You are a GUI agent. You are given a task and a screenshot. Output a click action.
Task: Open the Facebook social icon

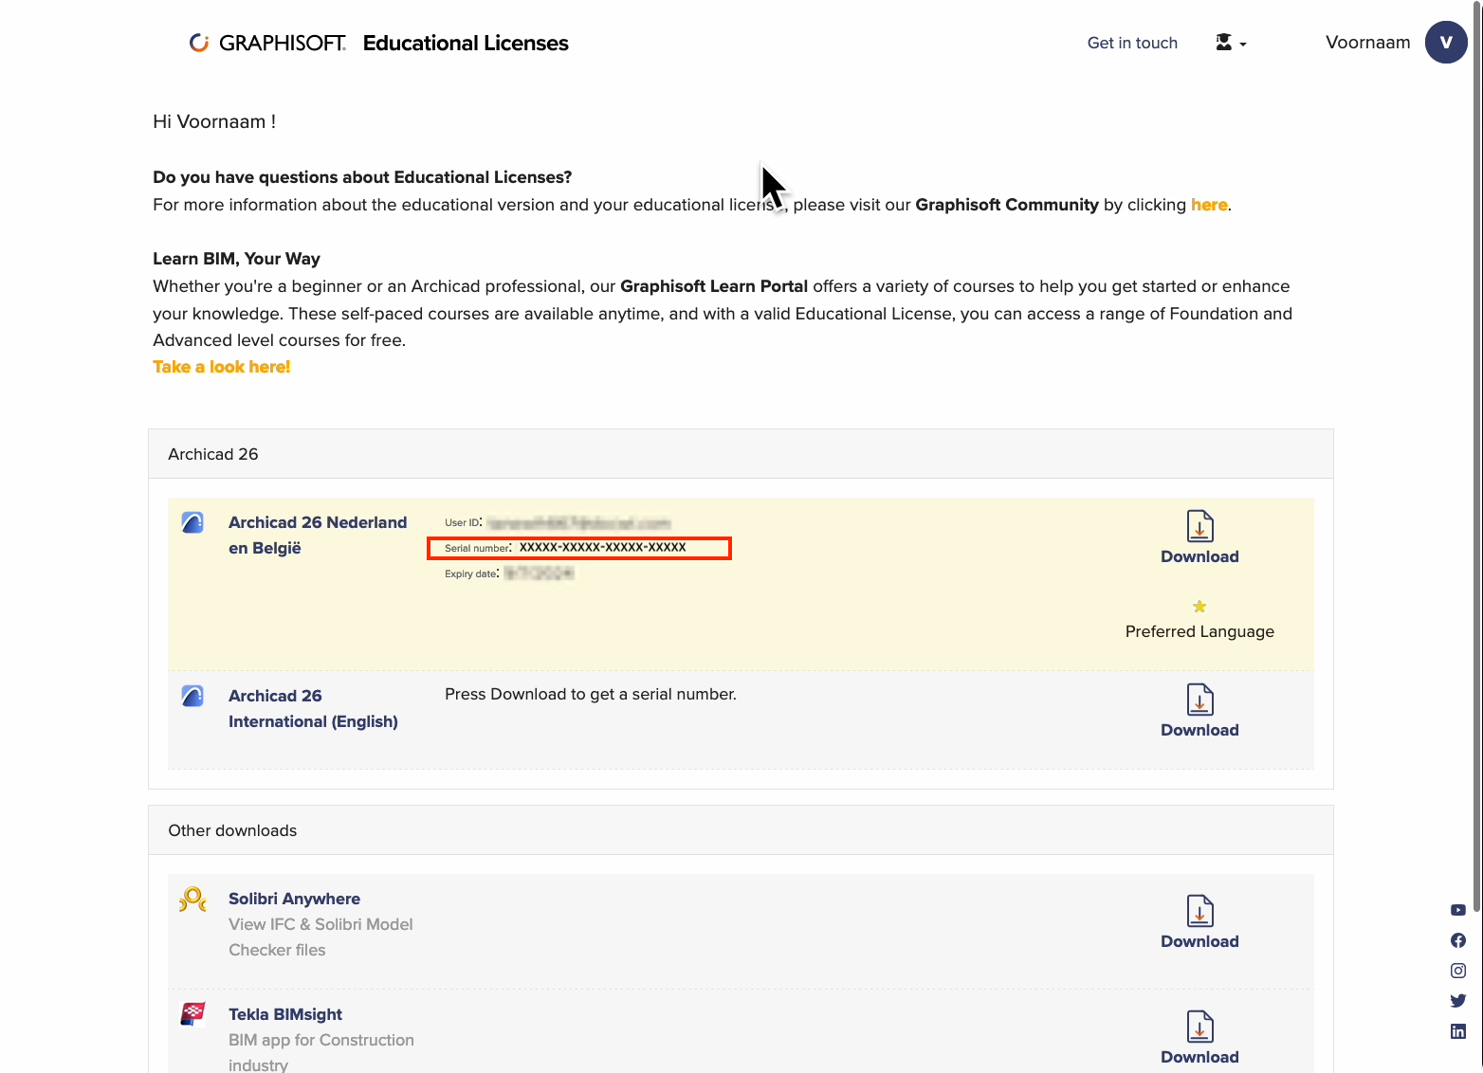[x=1458, y=940]
